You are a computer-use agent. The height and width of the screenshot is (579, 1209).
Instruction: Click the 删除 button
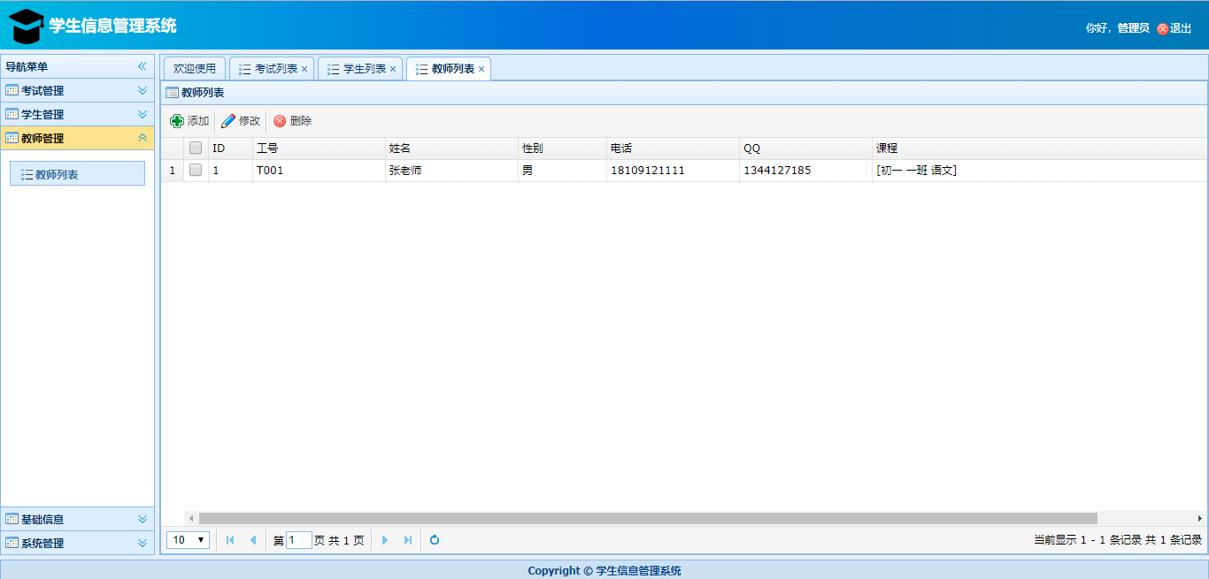[x=292, y=121]
